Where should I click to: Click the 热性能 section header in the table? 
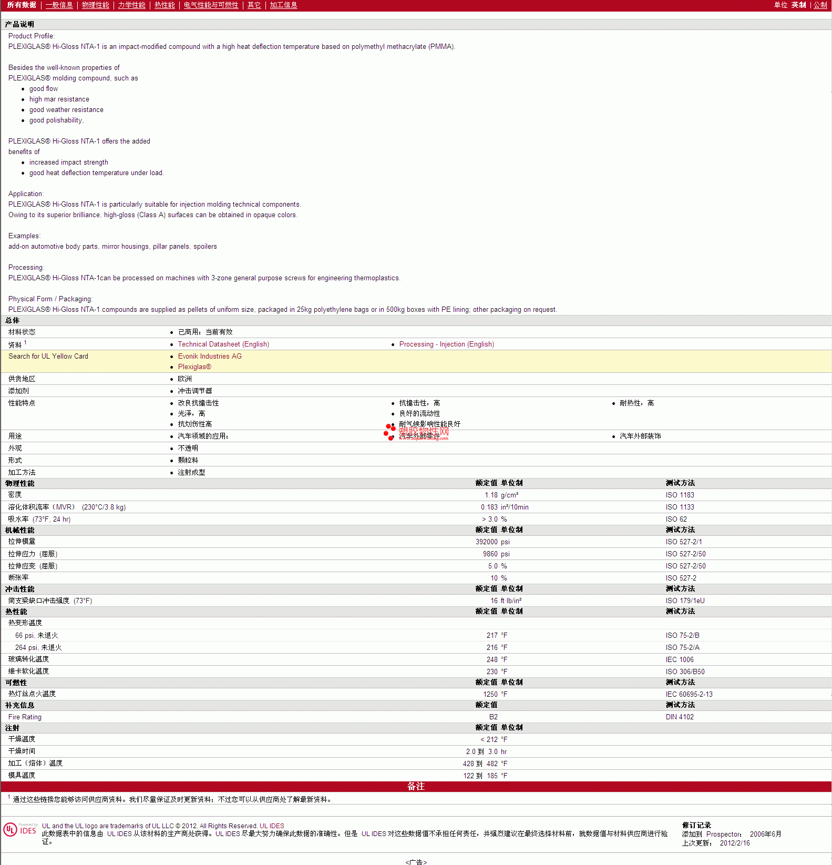pyautogui.click(x=16, y=612)
